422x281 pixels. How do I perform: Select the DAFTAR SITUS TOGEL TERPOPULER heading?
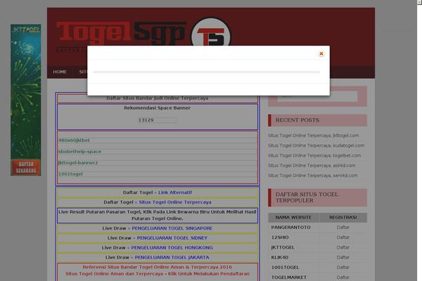307,197
